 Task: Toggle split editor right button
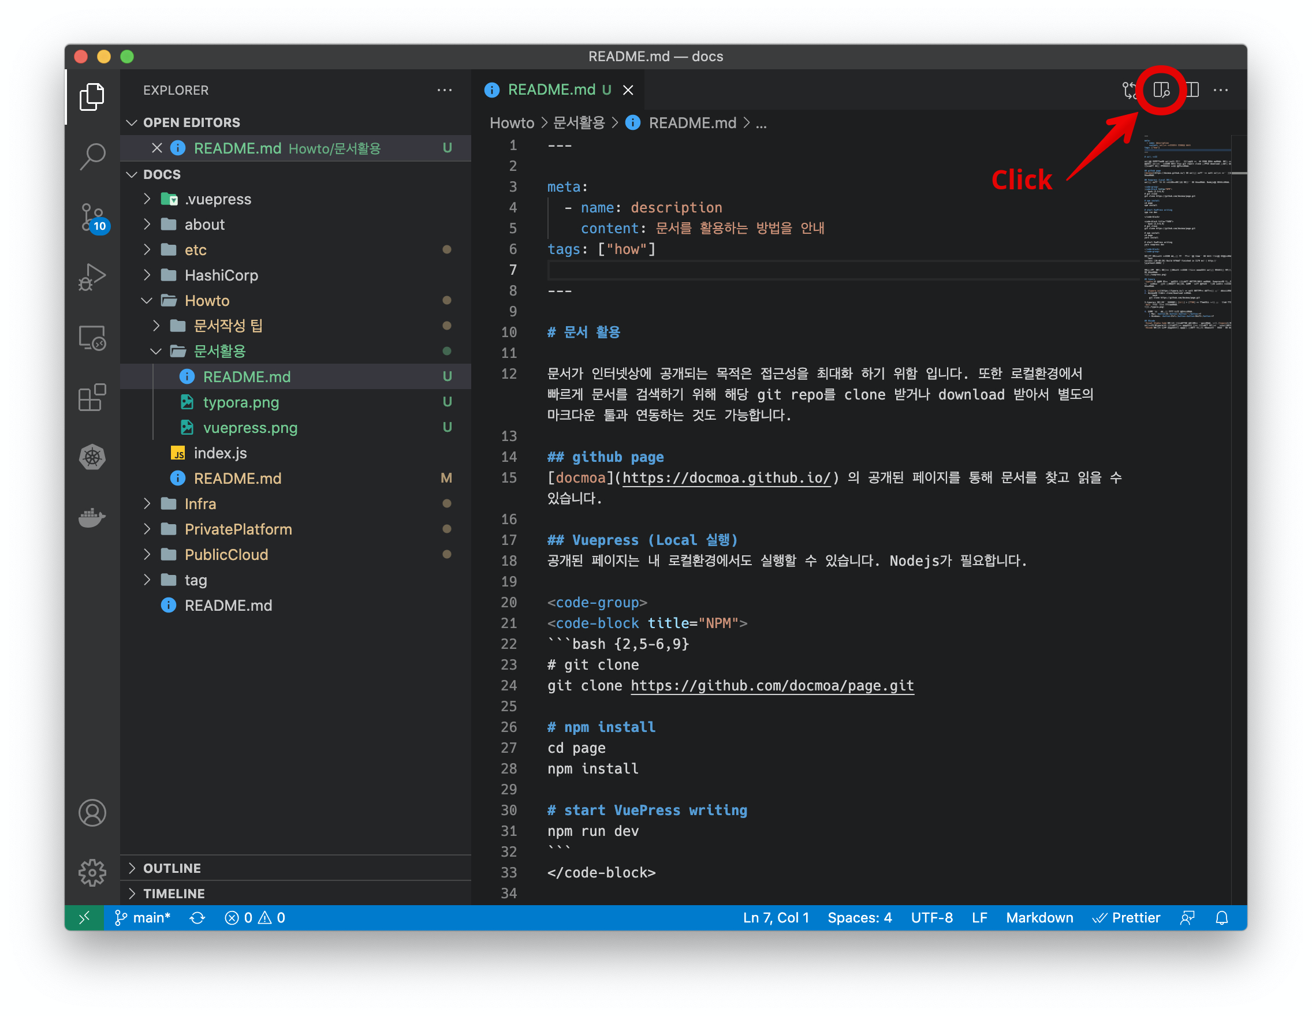1192,90
